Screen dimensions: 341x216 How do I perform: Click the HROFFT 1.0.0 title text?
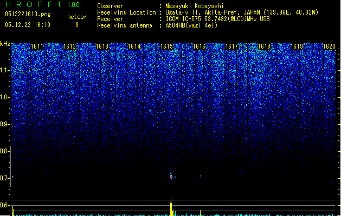[x=42, y=4]
